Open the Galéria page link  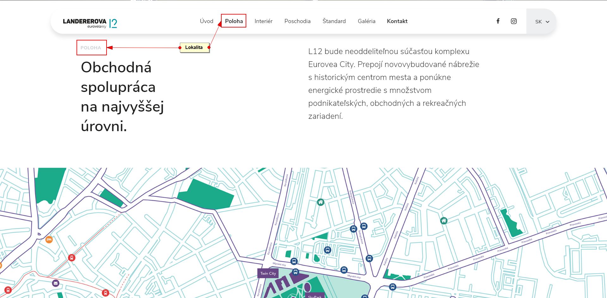[x=366, y=21]
